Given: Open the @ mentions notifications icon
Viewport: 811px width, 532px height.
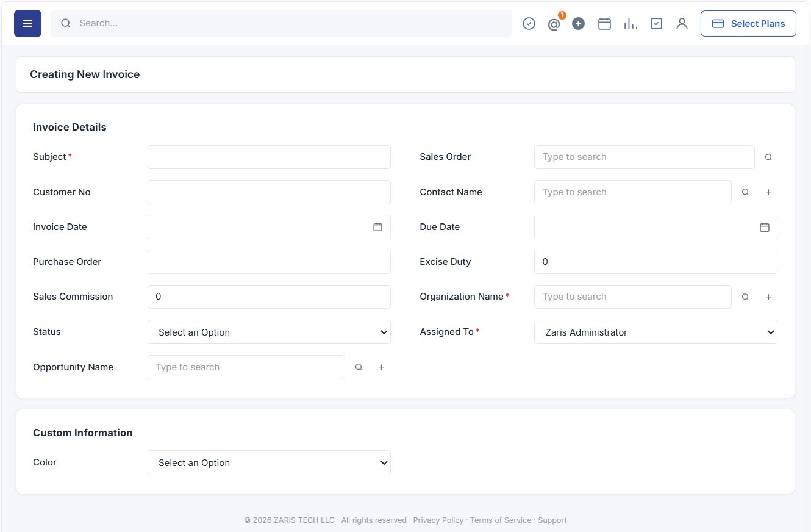Looking at the screenshot, I should [554, 24].
